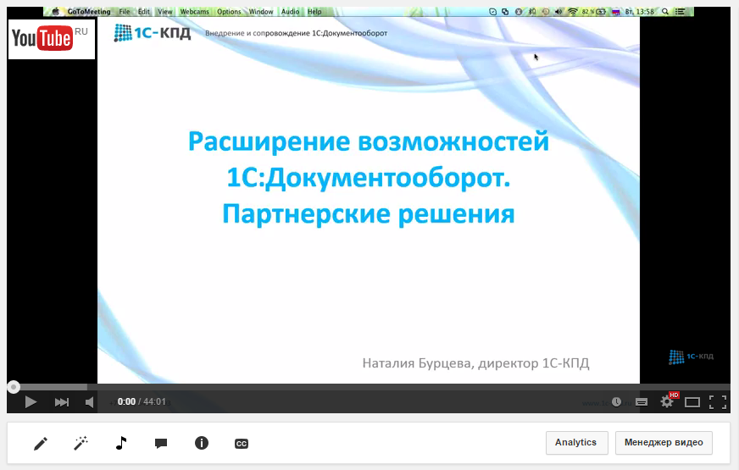Click the 1С-КПД channel watermark in player corner
This screenshot has height=470, width=739.
[691, 357]
